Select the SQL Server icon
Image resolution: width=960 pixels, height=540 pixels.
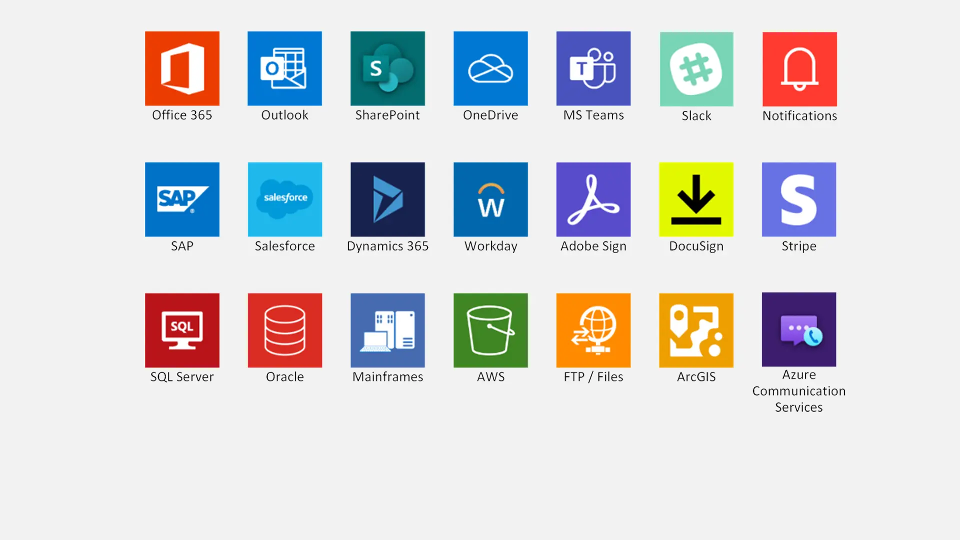click(x=182, y=330)
